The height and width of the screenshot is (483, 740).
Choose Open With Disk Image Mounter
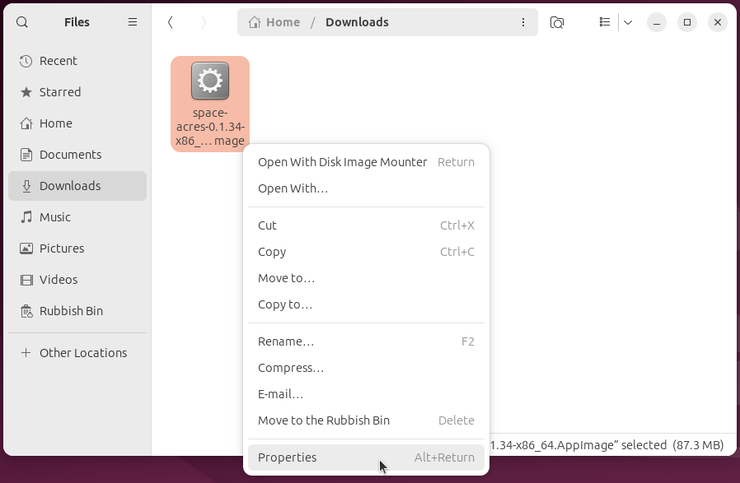coord(343,162)
